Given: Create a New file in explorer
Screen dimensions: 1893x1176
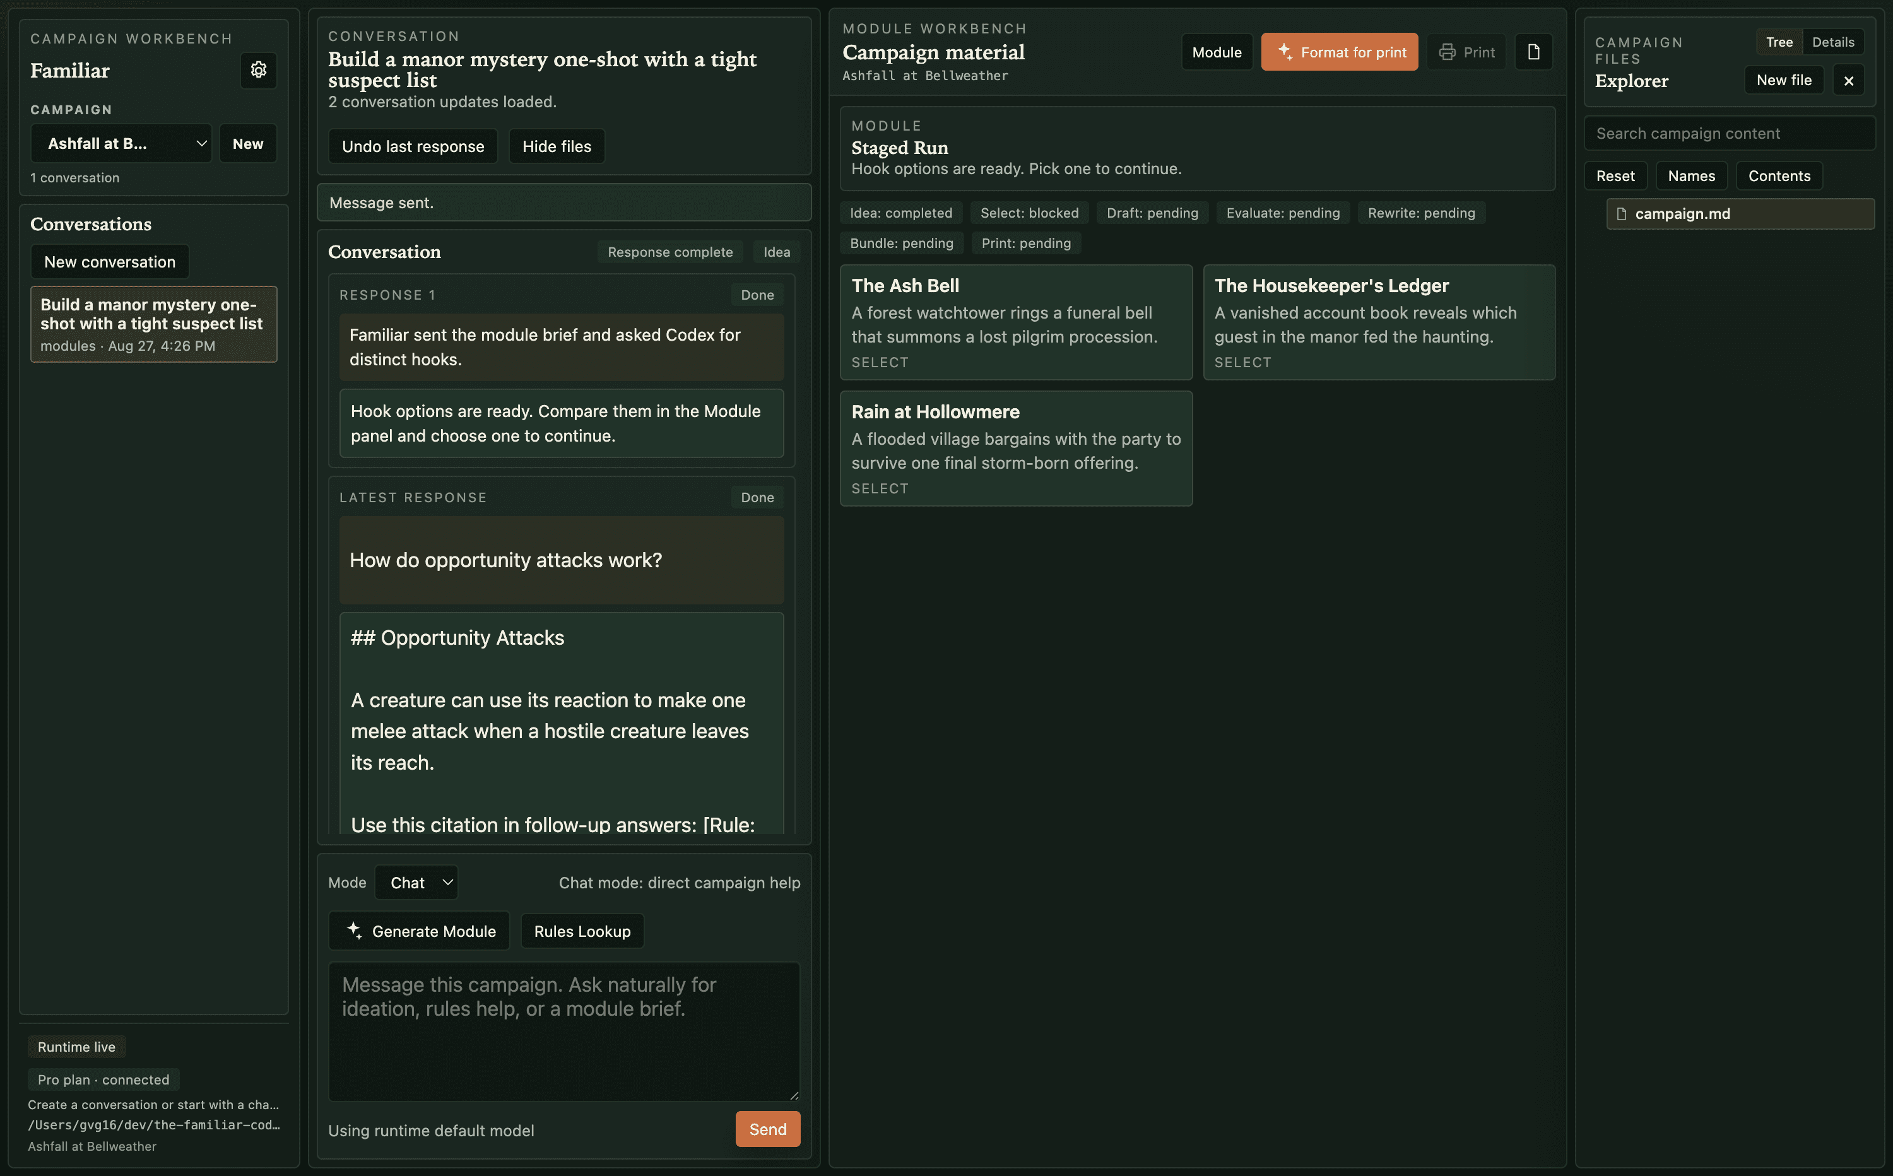Looking at the screenshot, I should 1783,80.
